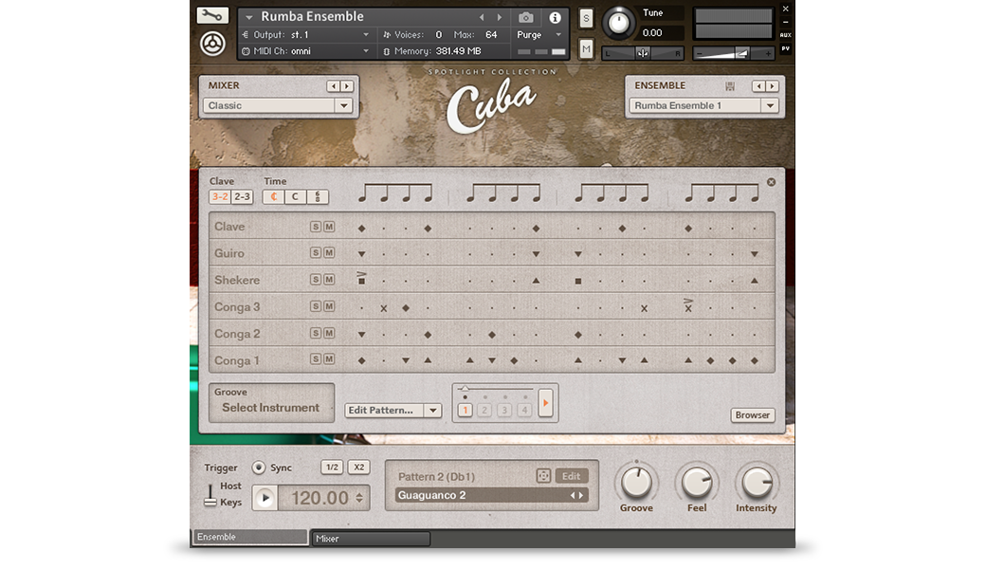Open the wrench instrument edit tool
Viewport: 986px width, 569px height.
pyautogui.click(x=212, y=15)
